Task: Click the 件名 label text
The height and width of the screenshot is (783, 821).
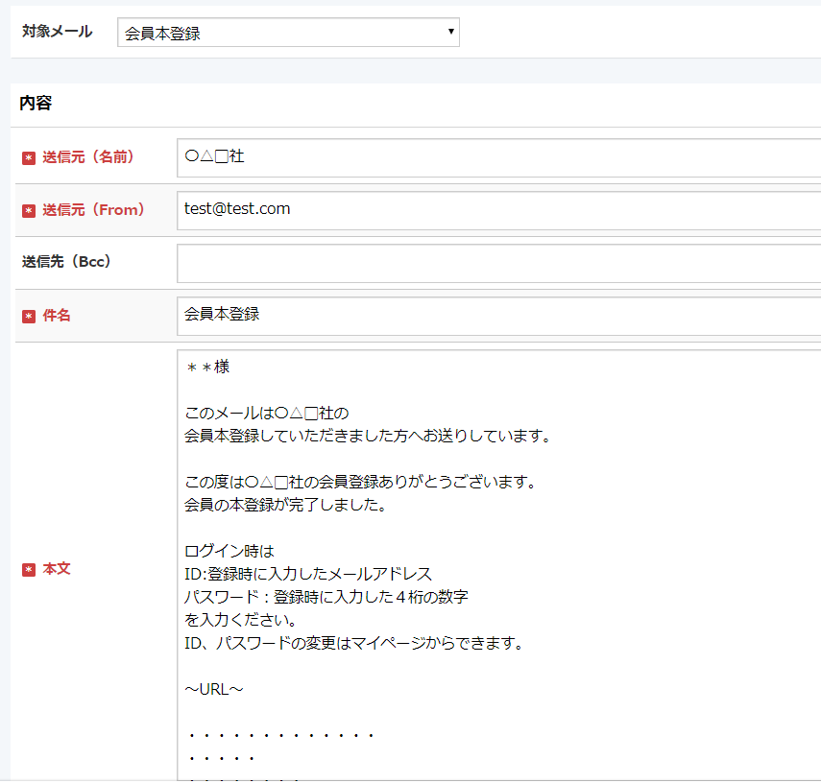Action: point(57,315)
